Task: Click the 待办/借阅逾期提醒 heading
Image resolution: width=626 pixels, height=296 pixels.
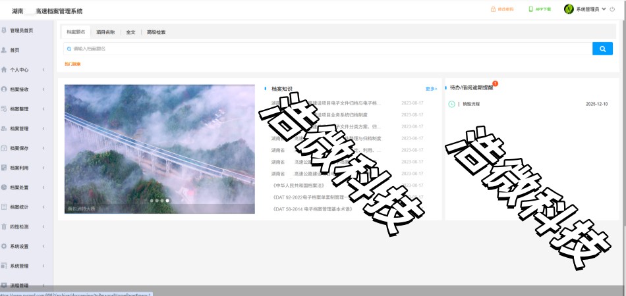Action: (471, 87)
